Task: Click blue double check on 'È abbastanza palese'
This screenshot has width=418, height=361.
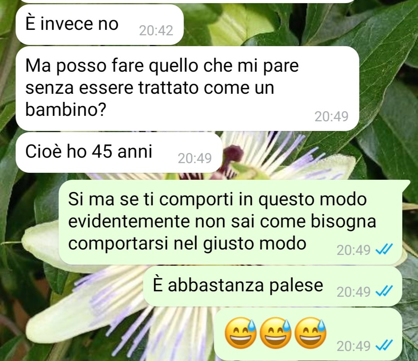Action: pyautogui.click(x=384, y=291)
